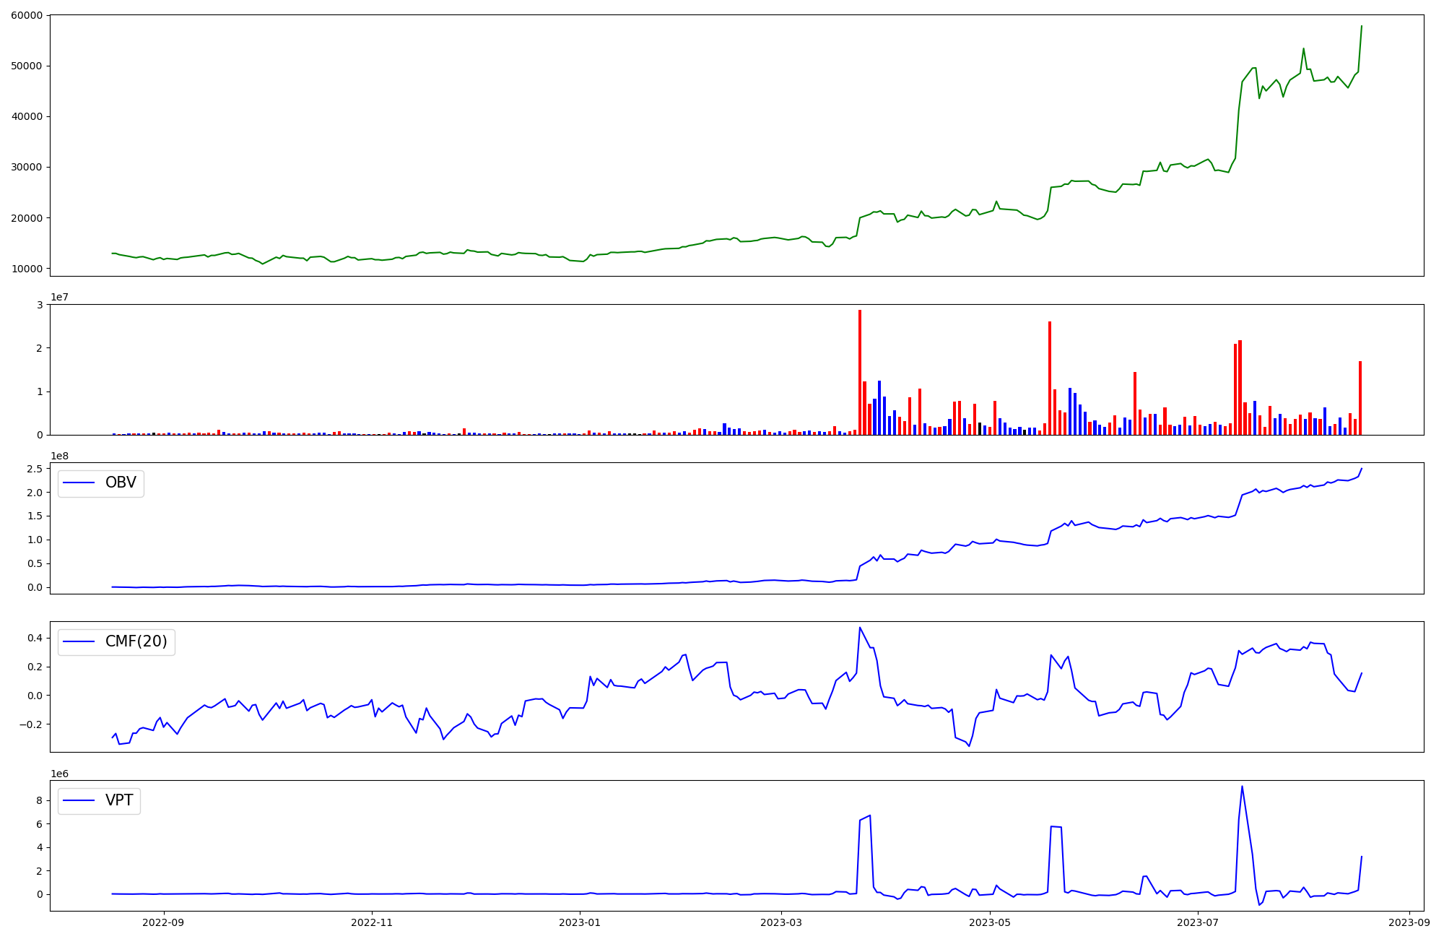Viewport: 1444px width, 939px height.
Task: Select the 2022-11 x-axis date label
Action: tap(372, 922)
